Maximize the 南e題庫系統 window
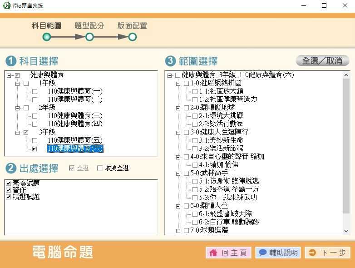Image resolution: width=355 pixels, height=268 pixels. pyautogui.click(x=324, y=5)
